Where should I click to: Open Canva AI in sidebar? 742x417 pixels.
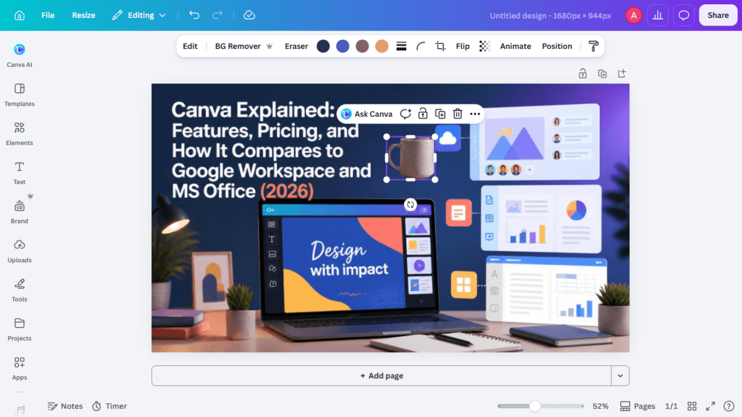point(20,55)
